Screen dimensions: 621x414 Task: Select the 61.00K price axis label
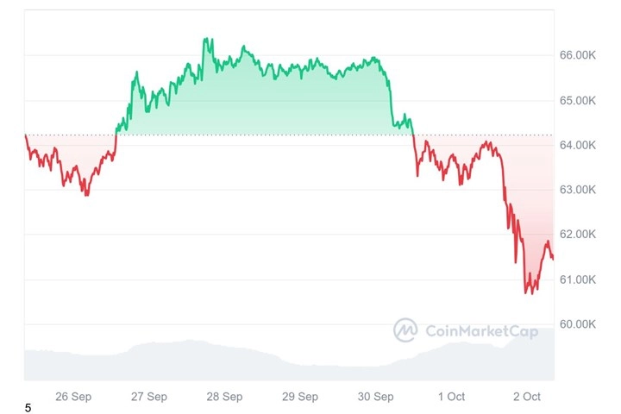(579, 279)
